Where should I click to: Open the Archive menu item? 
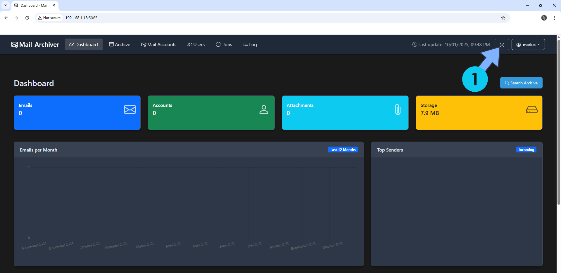click(120, 44)
